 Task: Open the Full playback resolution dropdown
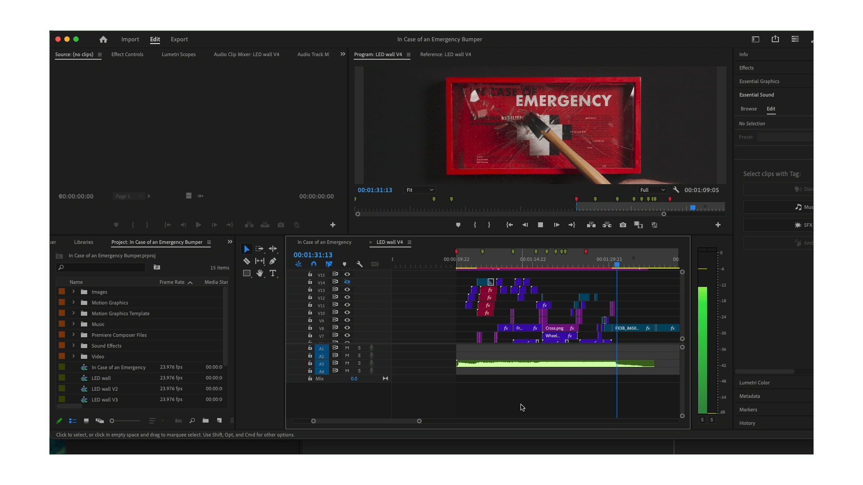652,190
